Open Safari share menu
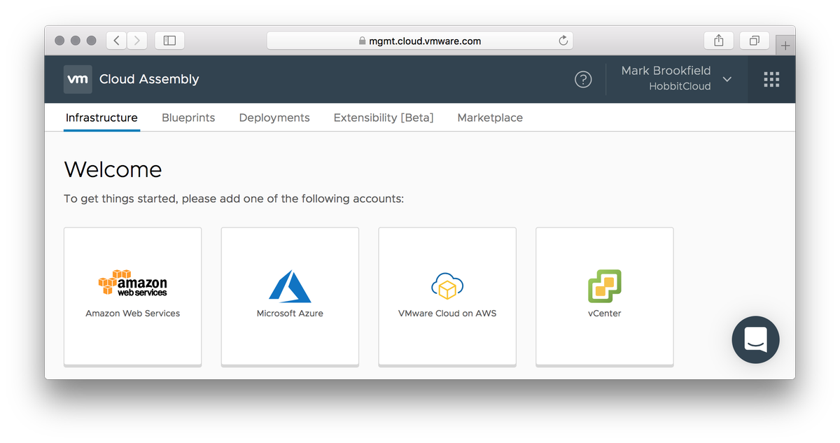 718,41
